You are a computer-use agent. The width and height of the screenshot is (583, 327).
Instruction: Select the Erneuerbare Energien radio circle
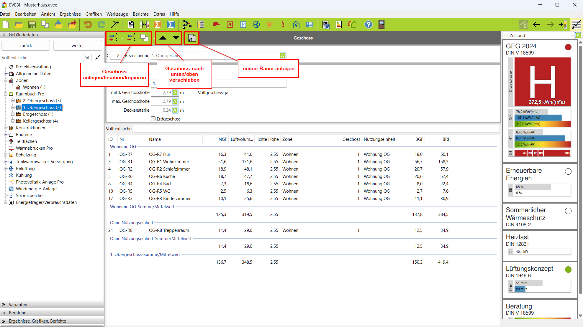pos(568,171)
